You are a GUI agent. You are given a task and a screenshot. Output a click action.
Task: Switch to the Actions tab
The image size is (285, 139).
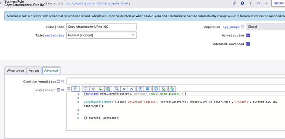tap(34, 71)
